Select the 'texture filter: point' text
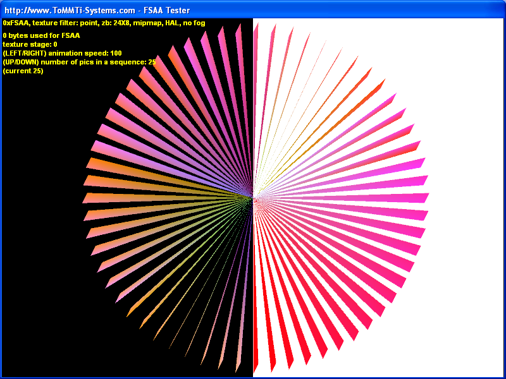 pyautogui.click(x=62, y=23)
